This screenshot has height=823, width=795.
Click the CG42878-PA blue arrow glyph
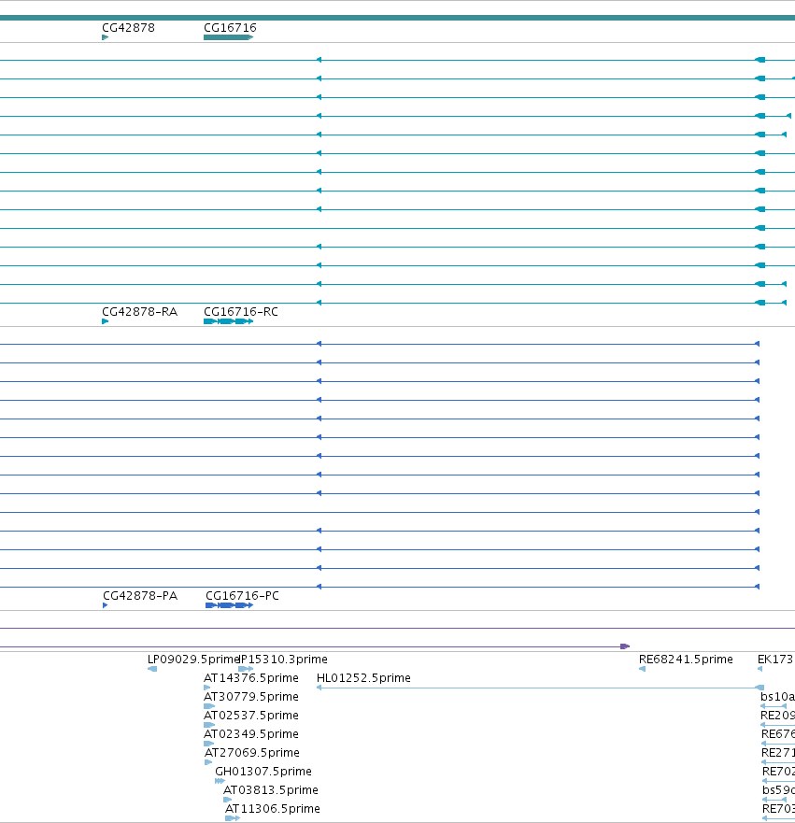105,605
